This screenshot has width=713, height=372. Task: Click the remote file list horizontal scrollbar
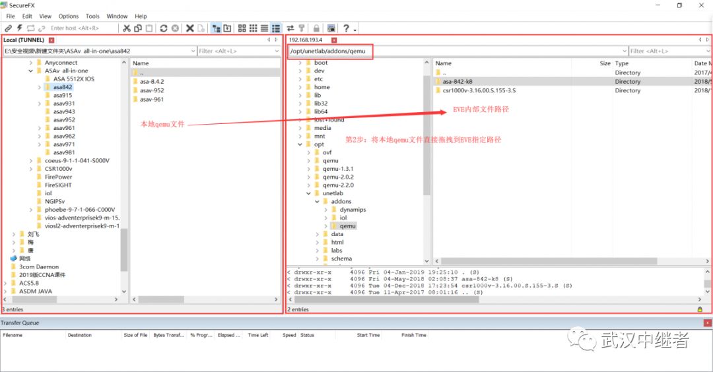point(549,261)
